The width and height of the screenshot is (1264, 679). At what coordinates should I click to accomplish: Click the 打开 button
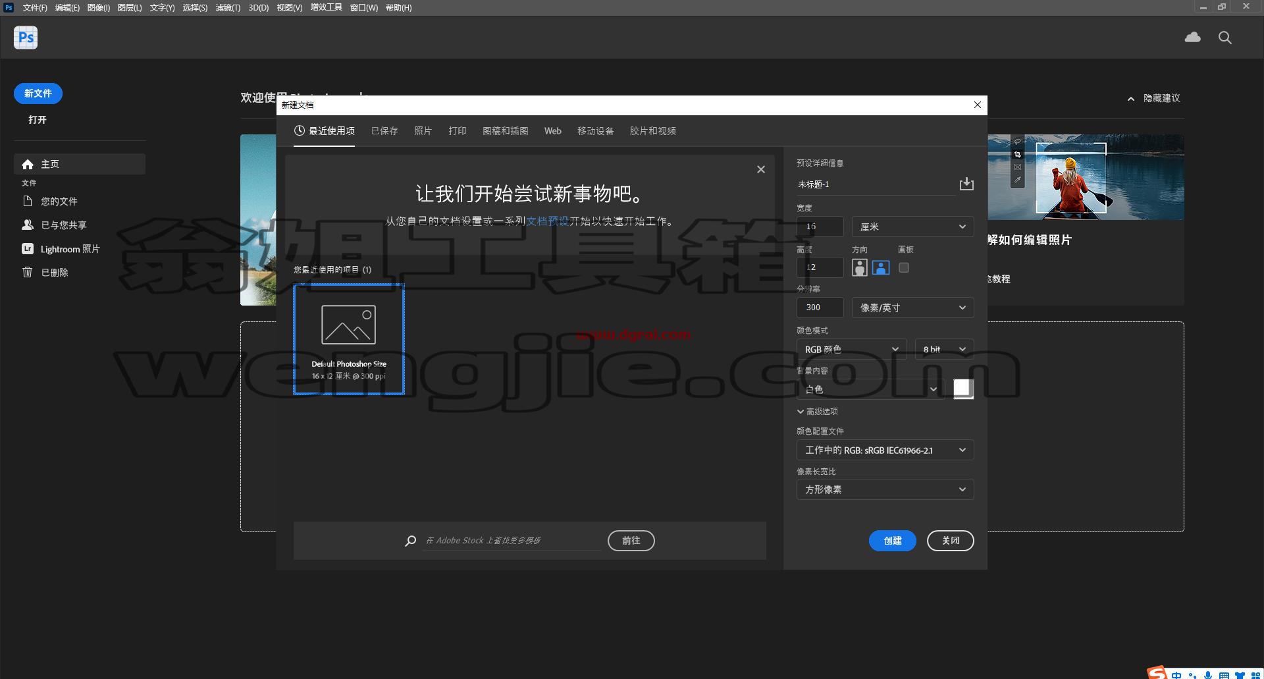[38, 120]
